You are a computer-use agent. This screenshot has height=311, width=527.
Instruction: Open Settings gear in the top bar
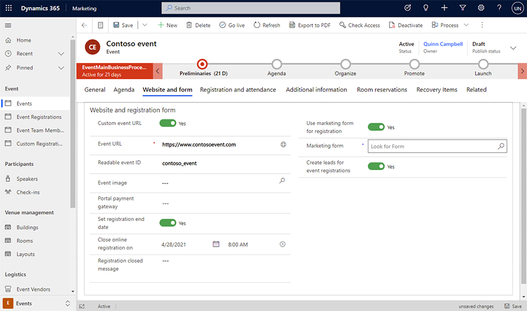481,8
